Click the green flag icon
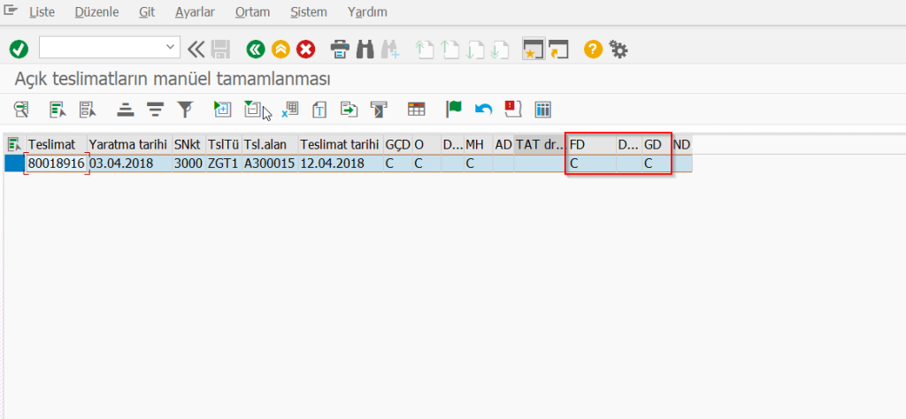The image size is (906, 419). pyautogui.click(x=454, y=109)
